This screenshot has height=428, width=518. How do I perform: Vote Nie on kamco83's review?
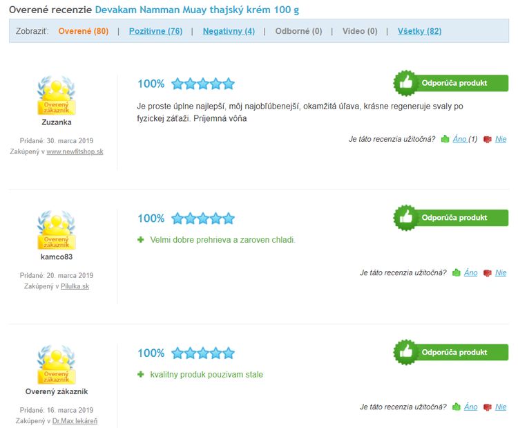(x=501, y=272)
